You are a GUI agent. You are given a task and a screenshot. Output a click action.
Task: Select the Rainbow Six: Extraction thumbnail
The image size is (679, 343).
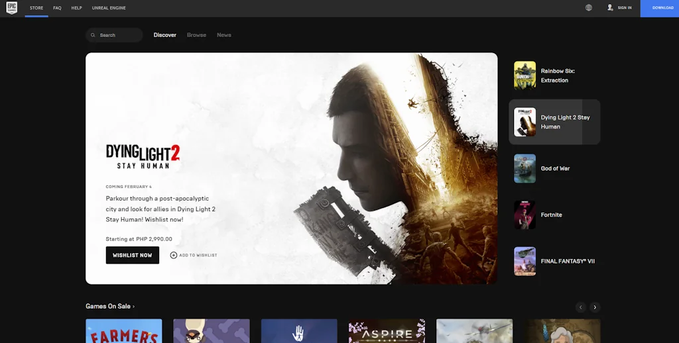[525, 75]
